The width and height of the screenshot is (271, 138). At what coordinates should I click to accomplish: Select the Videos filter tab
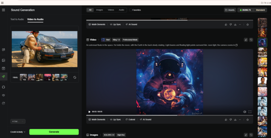point(111,10)
